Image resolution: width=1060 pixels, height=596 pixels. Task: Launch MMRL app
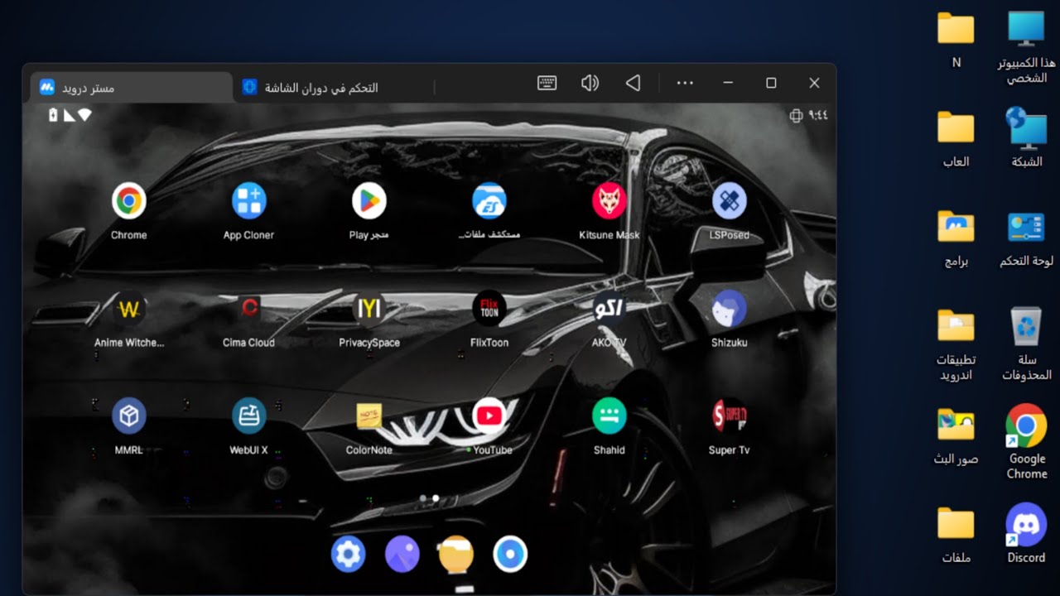click(x=129, y=416)
